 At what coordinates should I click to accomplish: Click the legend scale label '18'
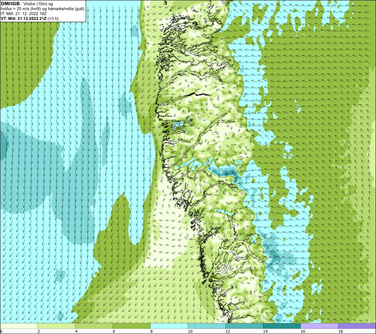tap(340, 332)
